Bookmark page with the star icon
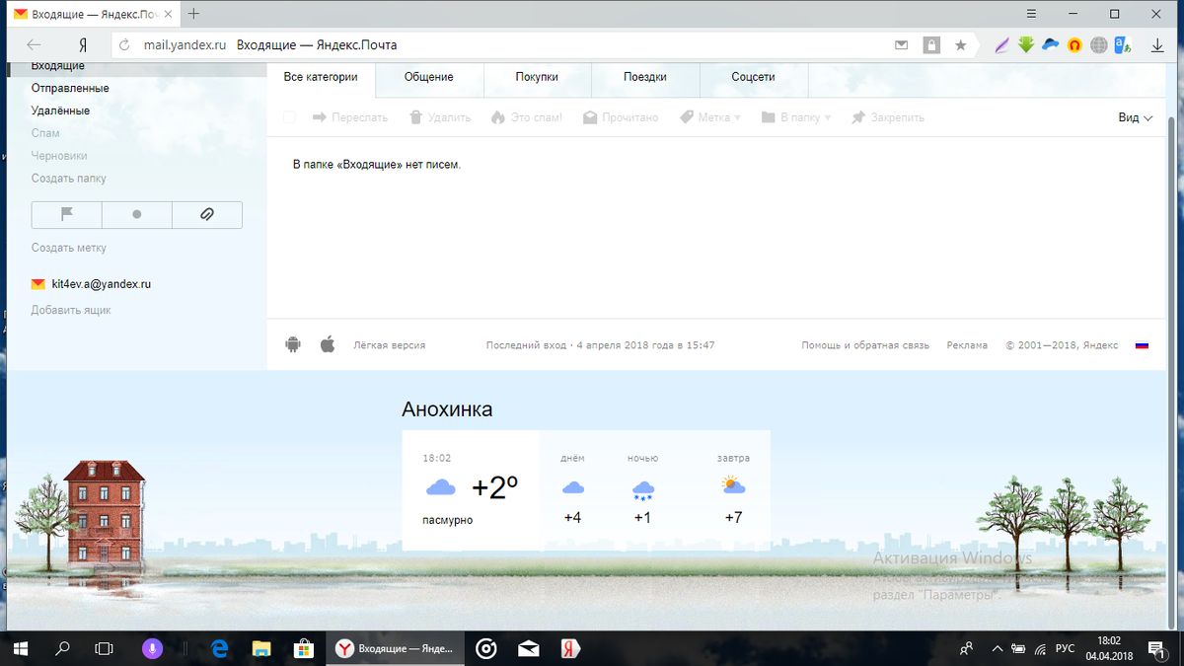The height and width of the screenshot is (666, 1184). [961, 44]
